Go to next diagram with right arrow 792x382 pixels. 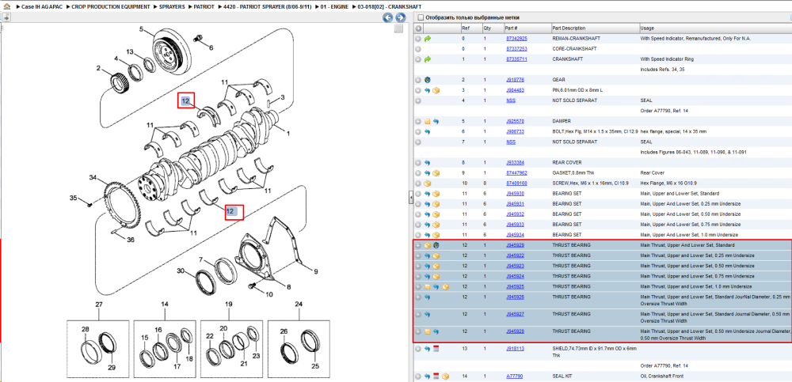(400, 17)
